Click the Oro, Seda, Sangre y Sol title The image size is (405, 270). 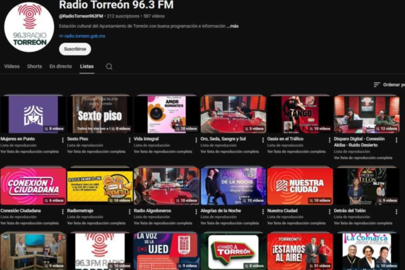click(x=223, y=139)
